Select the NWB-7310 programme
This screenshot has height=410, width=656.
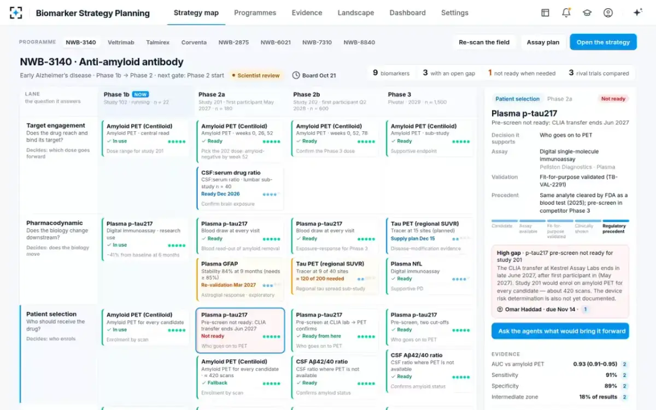coord(317,42)
